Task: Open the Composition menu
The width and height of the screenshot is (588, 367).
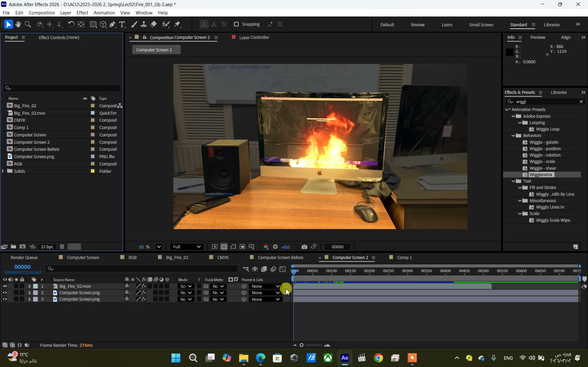Action: tap(42, 13)
